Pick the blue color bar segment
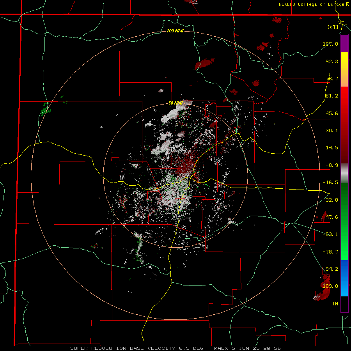351x351 pixels. pyautogui.click(x=344, y=278)
